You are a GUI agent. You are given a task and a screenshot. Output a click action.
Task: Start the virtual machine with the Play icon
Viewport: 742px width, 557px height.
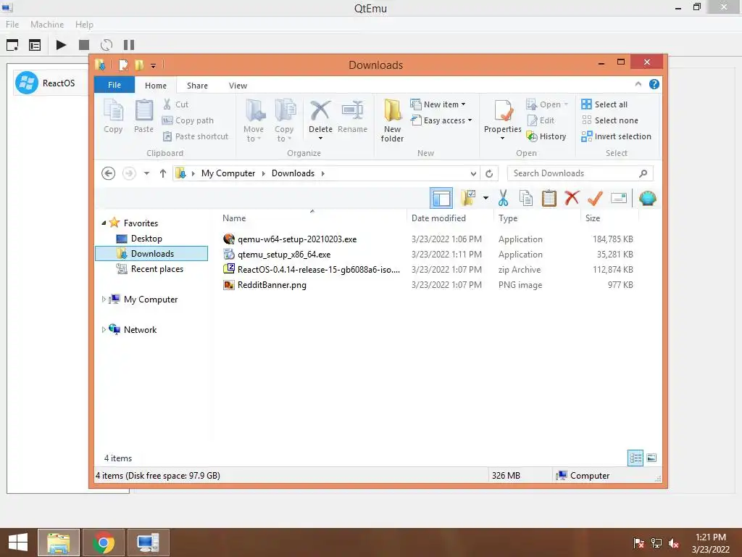(61, 45)
